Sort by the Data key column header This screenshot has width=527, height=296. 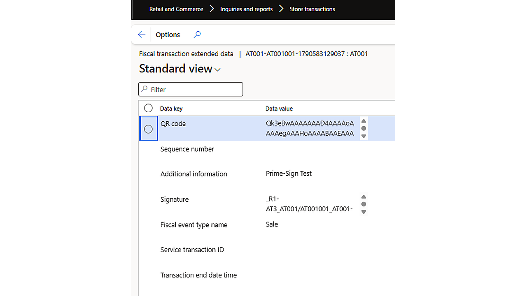click(x=171, y=109)
